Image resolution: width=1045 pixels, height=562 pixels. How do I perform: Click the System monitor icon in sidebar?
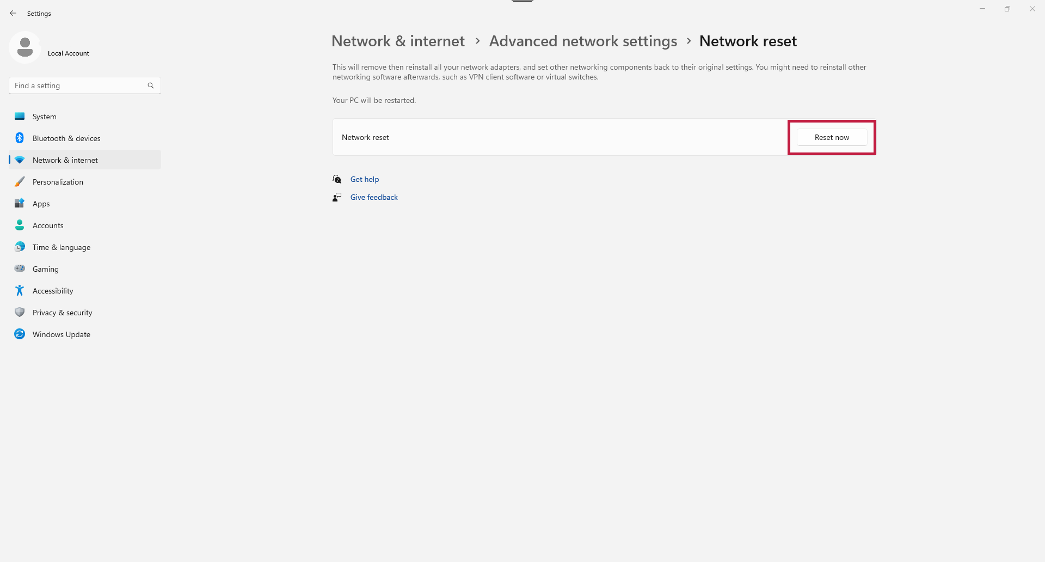[20, 117]
